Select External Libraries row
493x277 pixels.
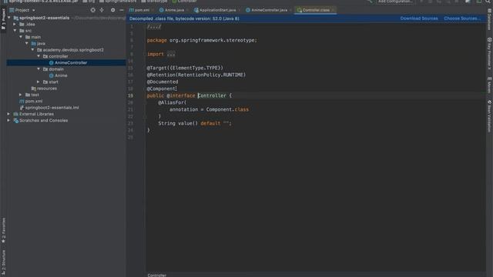tap(66, 114)
